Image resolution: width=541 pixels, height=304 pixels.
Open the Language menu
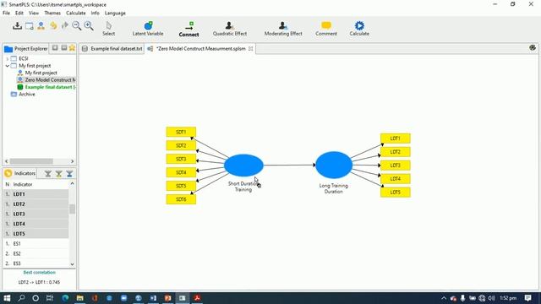[x=115, y=14]
